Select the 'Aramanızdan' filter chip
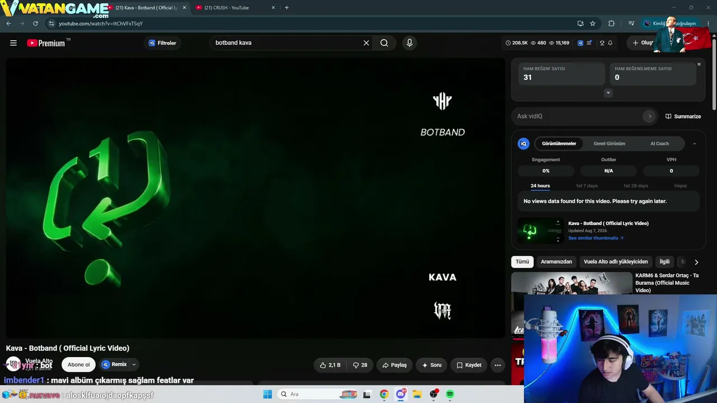 (x=556, y=262)
